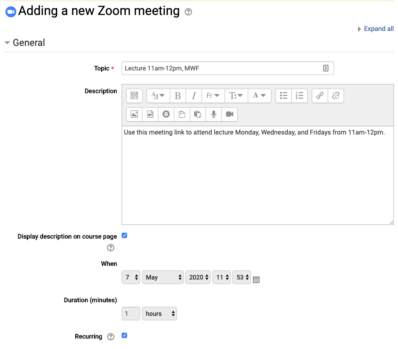Collapse the General section
398x349 pixels.
25,43
